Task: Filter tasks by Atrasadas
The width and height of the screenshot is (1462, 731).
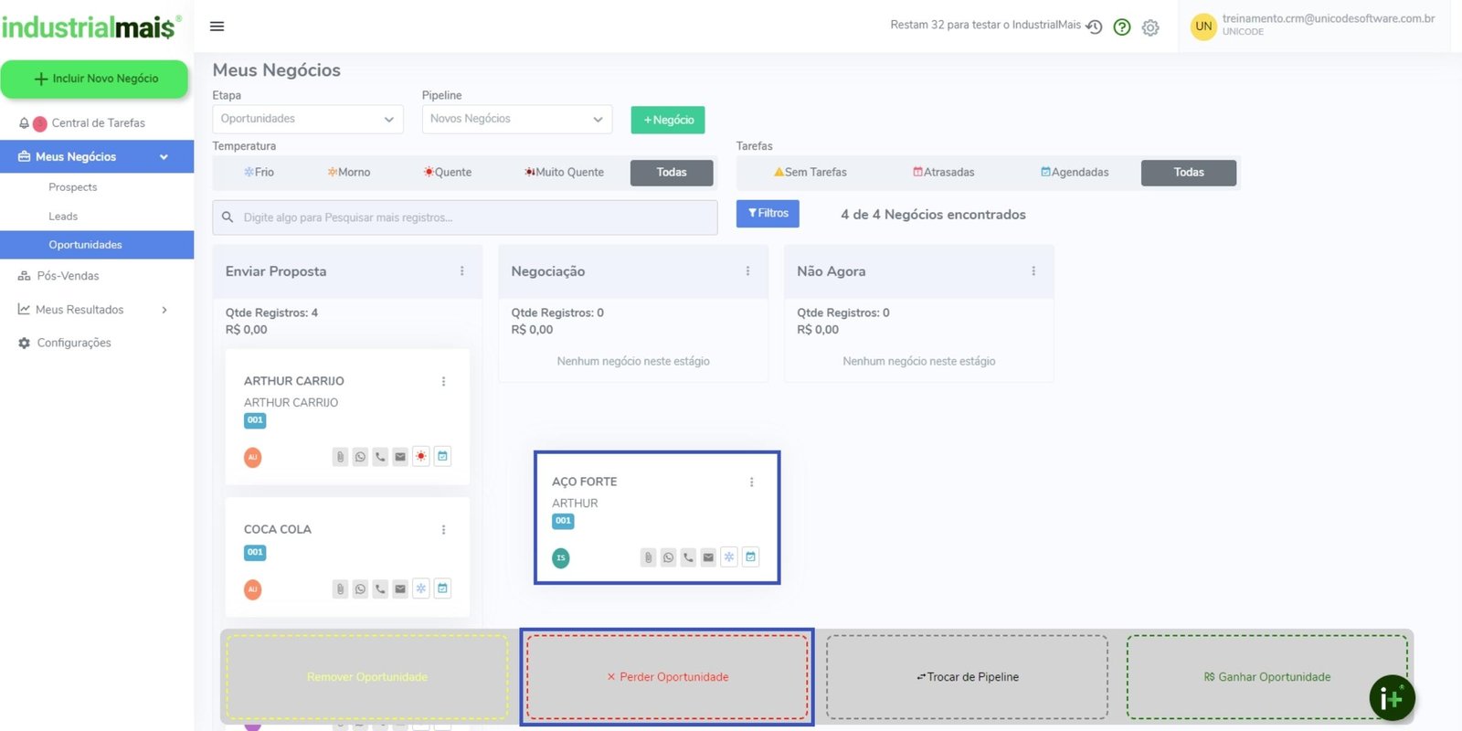Action: click(943, 172)
